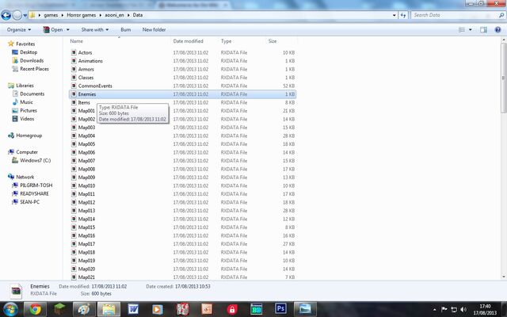Select the Map017 file
Screen dimensions: 507x317
[86, 244]
